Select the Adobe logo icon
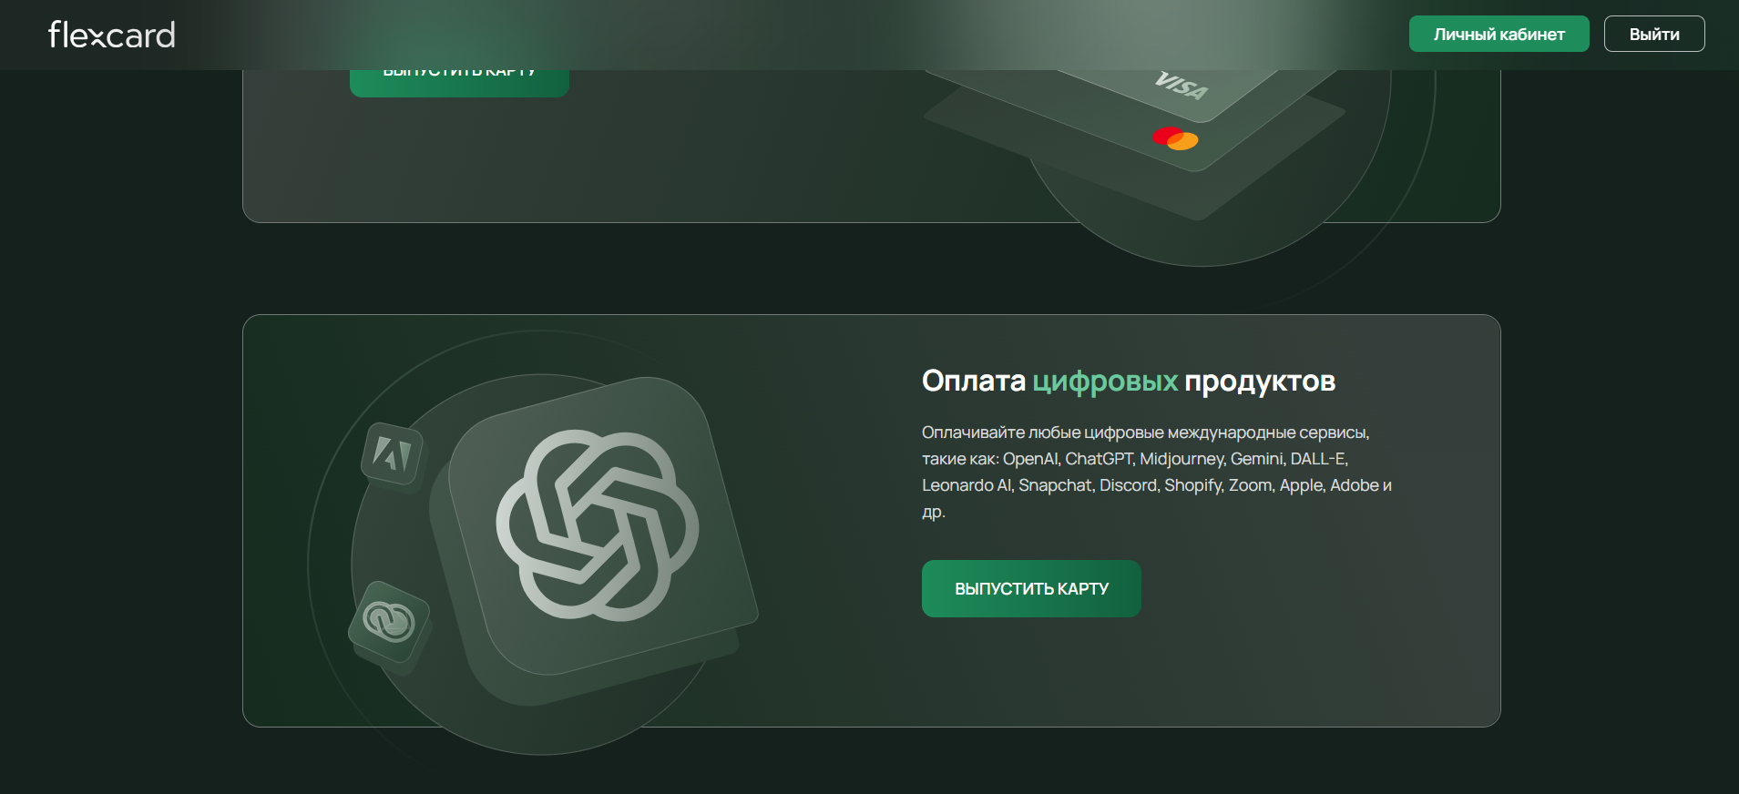The height and width of the screenshot is (794, 1739). coord(394,453)
